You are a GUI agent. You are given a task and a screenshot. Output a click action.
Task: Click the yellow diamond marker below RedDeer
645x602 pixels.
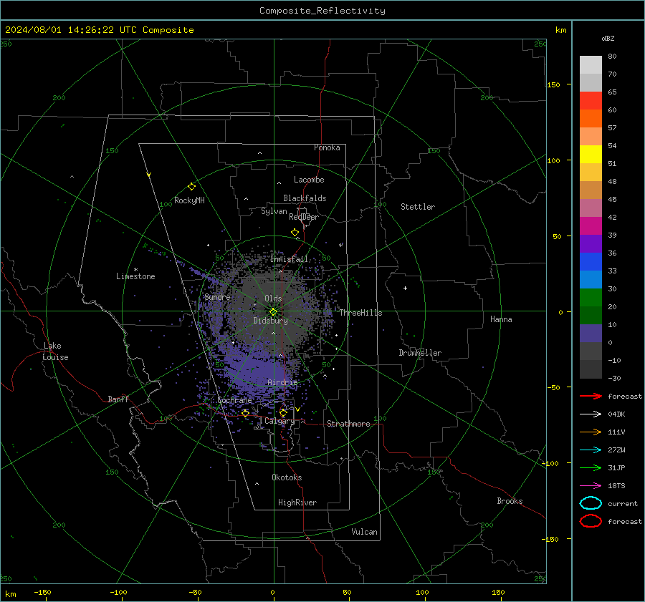295,232
